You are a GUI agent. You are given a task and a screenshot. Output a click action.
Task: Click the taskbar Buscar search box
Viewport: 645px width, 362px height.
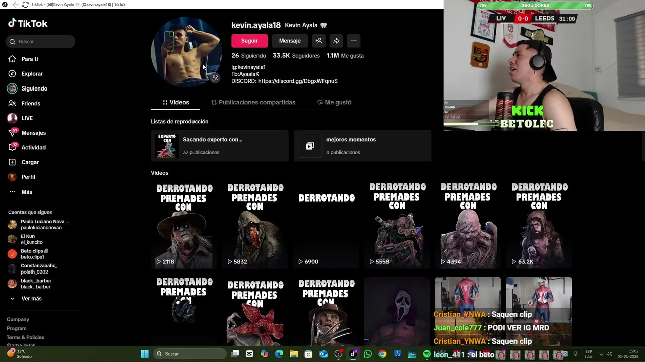coord(190,354)
